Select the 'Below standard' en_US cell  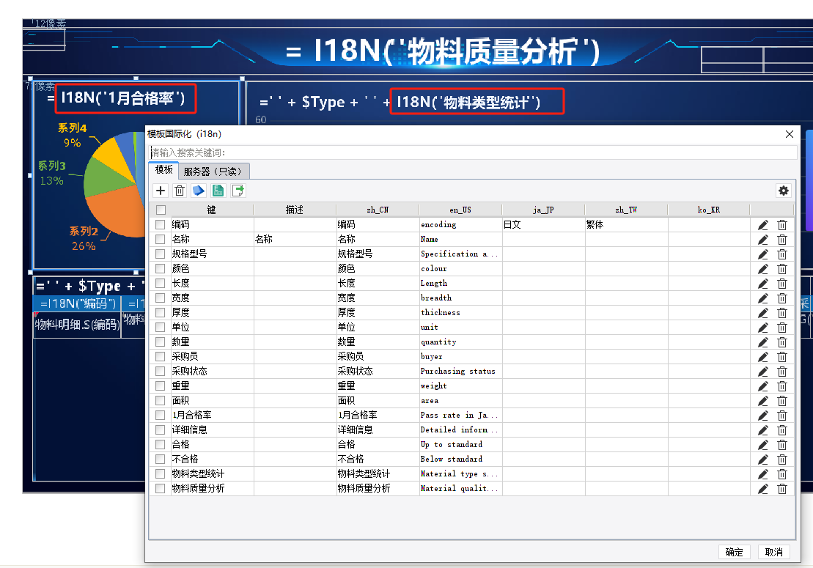460,460
